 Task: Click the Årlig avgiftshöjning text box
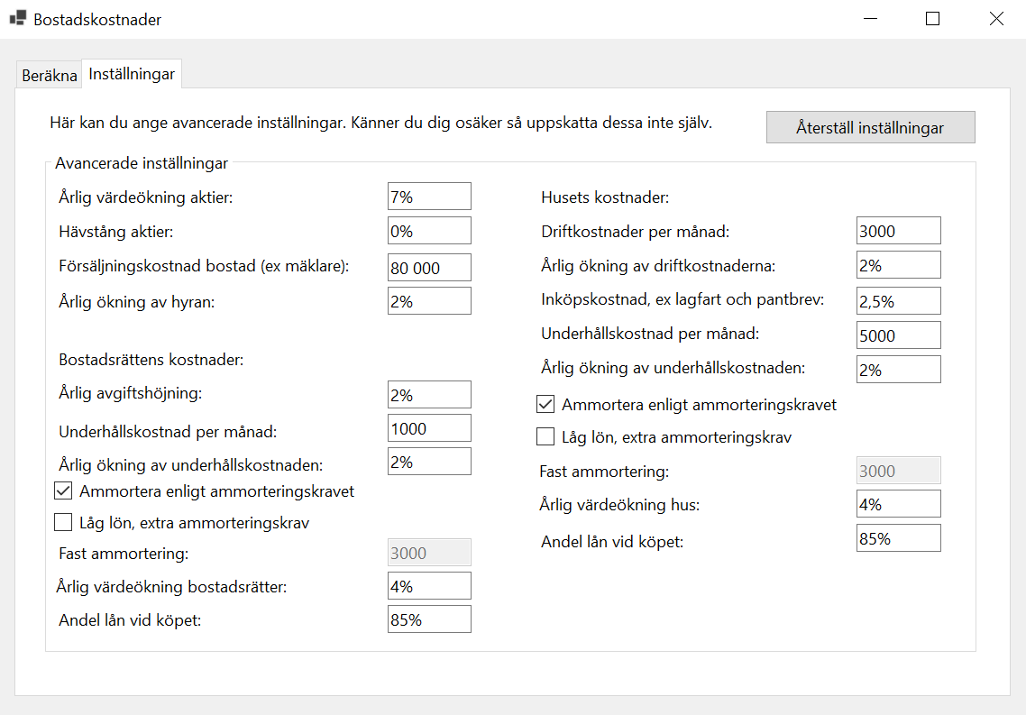[429, 394]
